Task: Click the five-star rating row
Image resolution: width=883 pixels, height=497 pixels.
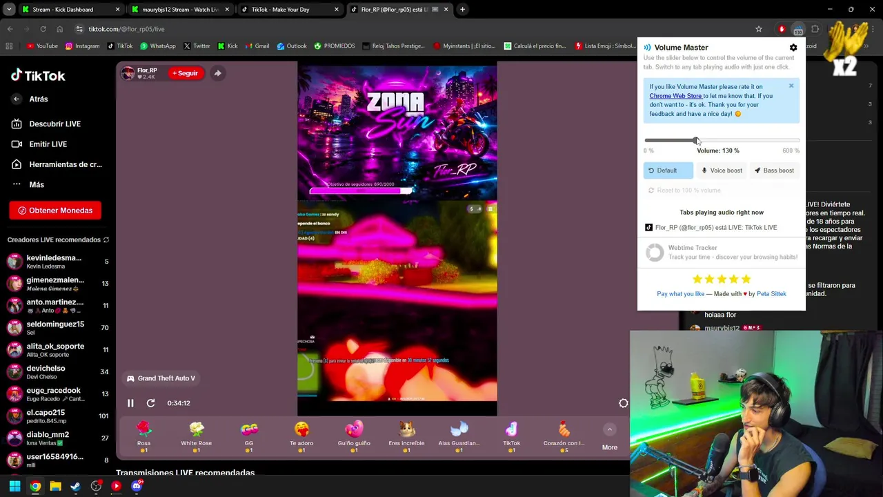Action: (722, 279)
